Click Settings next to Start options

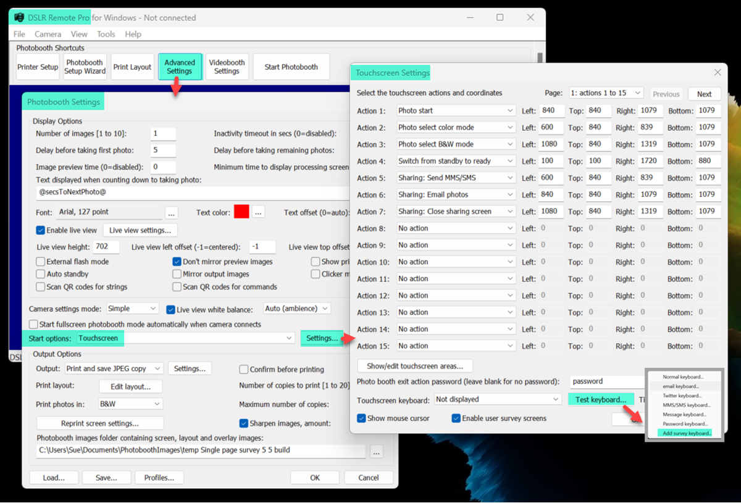322,338
